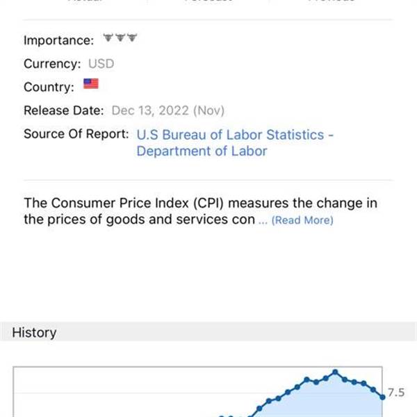Tap the USD currency value
417x417 pixels.
point(101,64)
